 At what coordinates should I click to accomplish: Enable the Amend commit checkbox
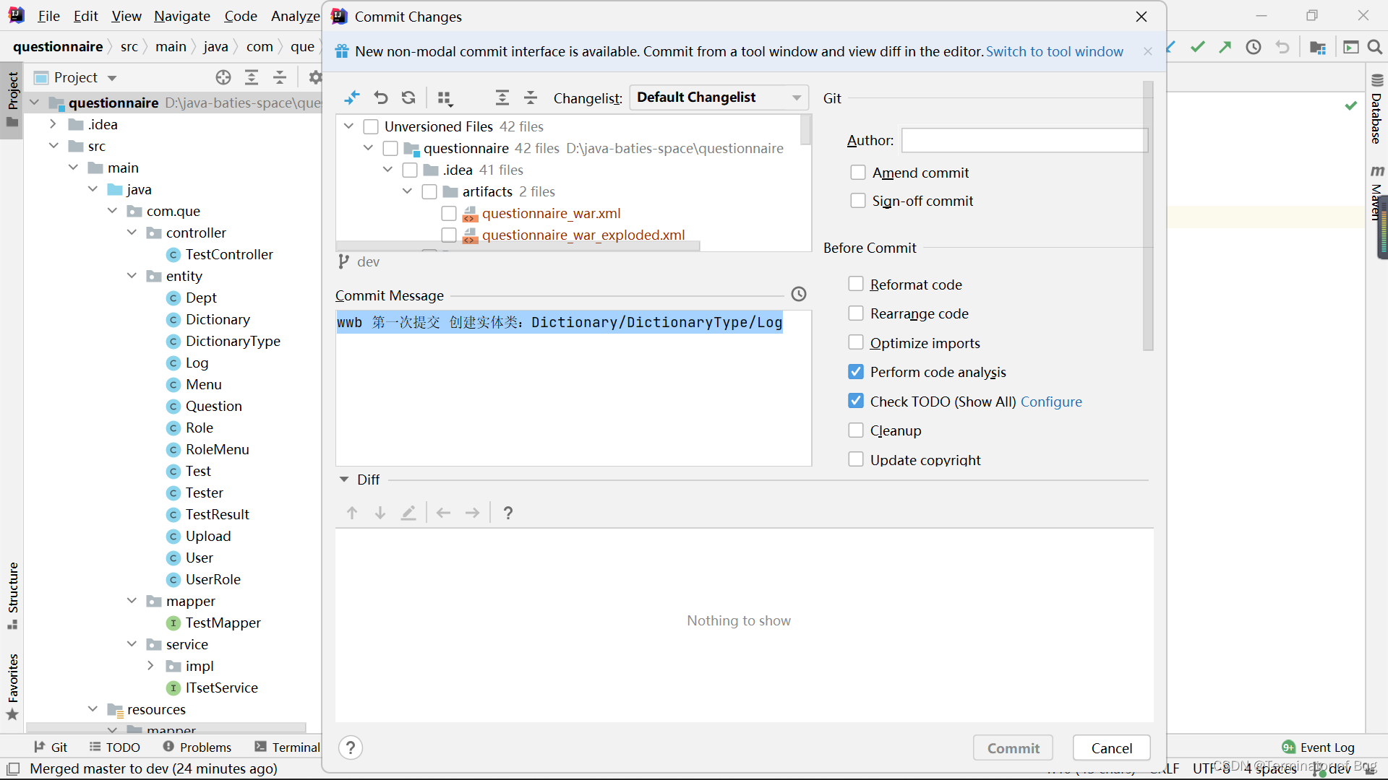click(858, 173)
